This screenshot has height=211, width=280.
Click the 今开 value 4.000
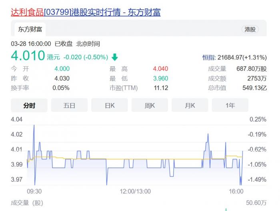pos(62,69)
